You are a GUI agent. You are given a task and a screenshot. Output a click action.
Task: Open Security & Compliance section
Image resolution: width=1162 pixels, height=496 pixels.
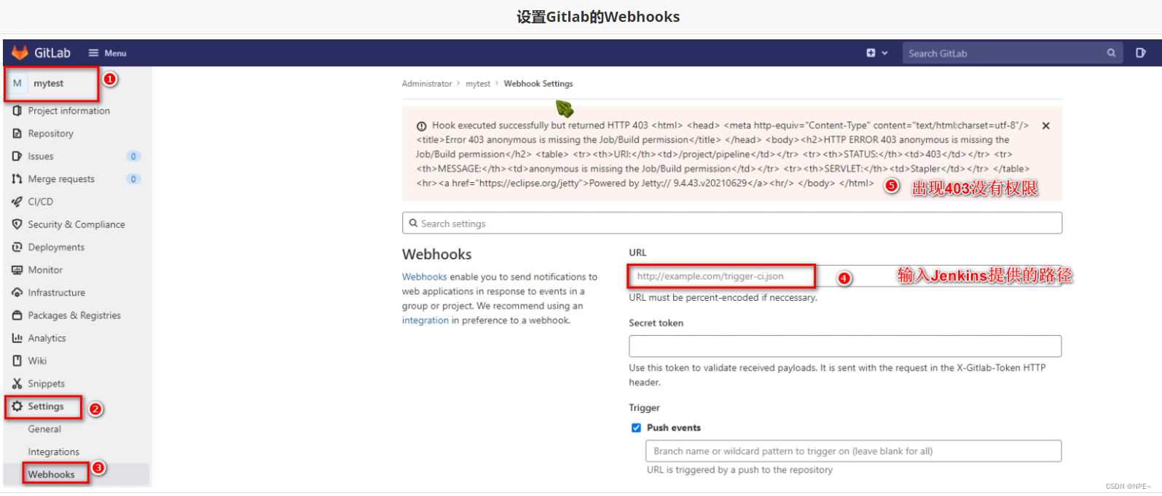point(76,224)
